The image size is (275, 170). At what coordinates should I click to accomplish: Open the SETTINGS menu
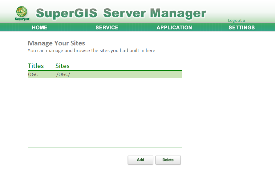tap(241, 27)
